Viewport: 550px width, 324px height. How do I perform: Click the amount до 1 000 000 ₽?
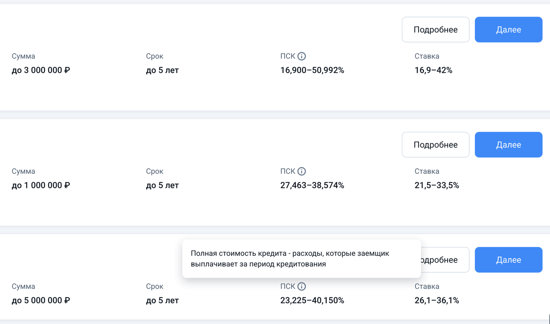click(x=41, y=186)
